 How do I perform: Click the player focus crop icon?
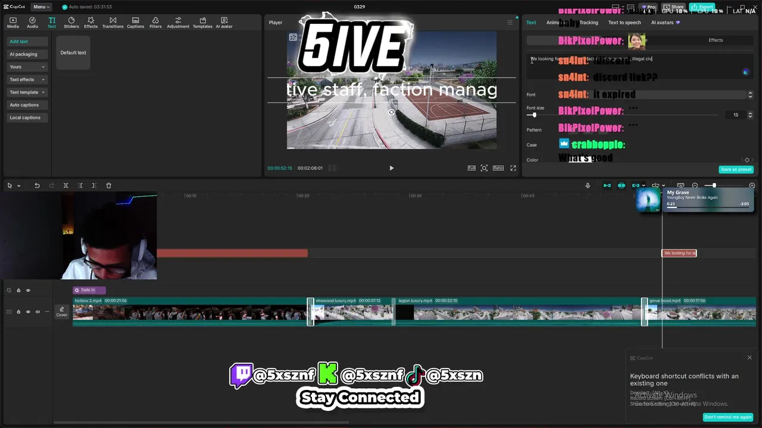point(484,168)
